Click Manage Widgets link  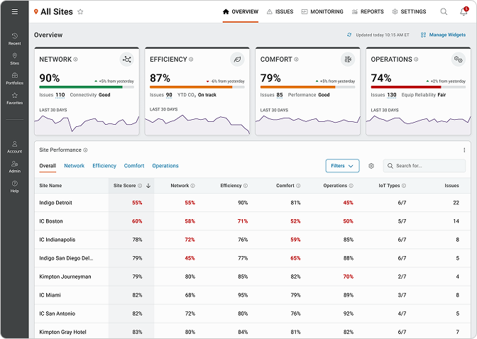pyautogui.click(x=443, y=35)
